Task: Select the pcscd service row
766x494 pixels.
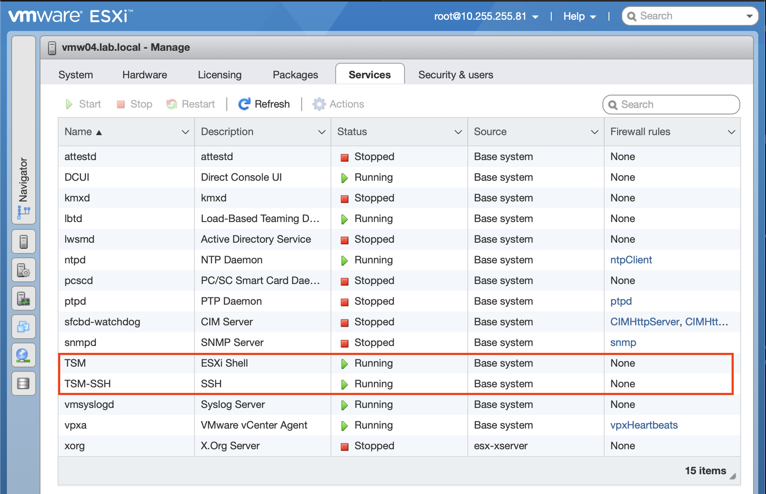Action: click(x=399, y=281)
